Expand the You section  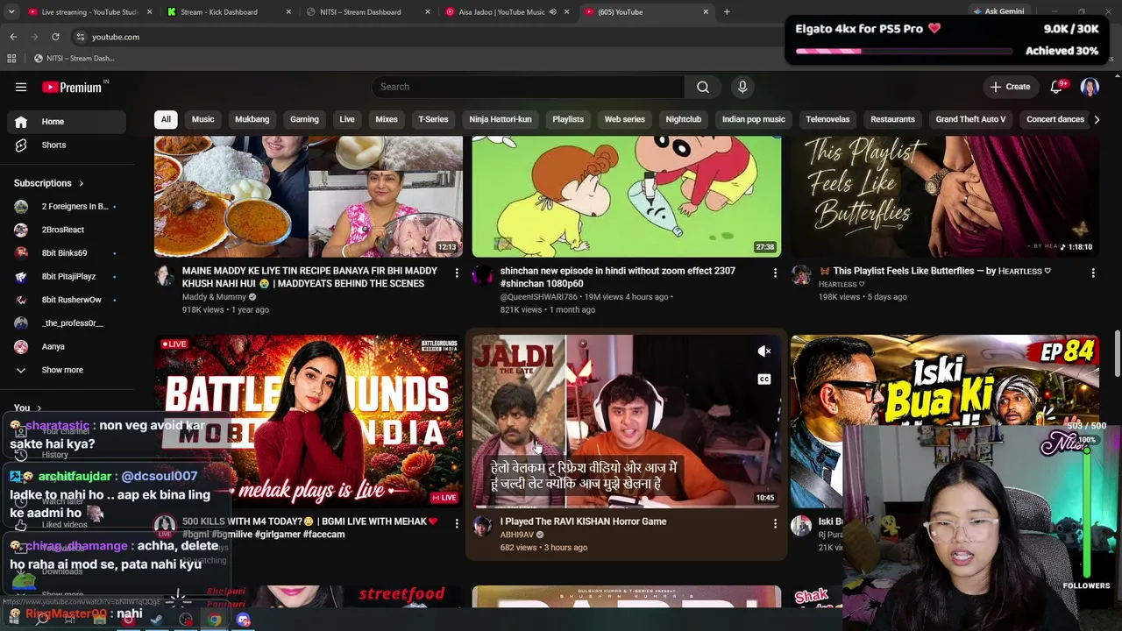coord(27,408)
